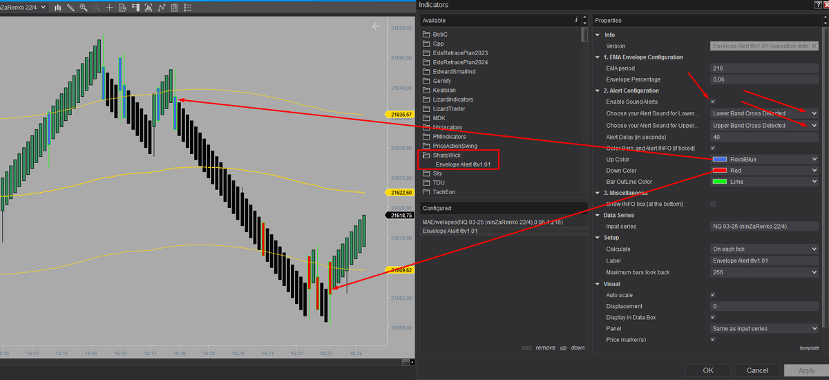This screenshot has height=380, width=829.
Task: Click the Keatsian folder icon
Action: pos(426,91)
